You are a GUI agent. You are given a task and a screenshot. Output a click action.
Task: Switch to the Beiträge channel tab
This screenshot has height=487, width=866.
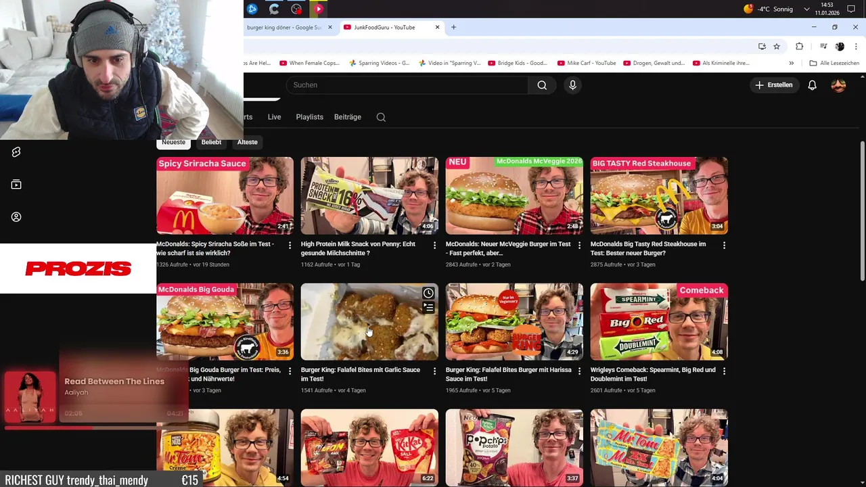point(347,117)
